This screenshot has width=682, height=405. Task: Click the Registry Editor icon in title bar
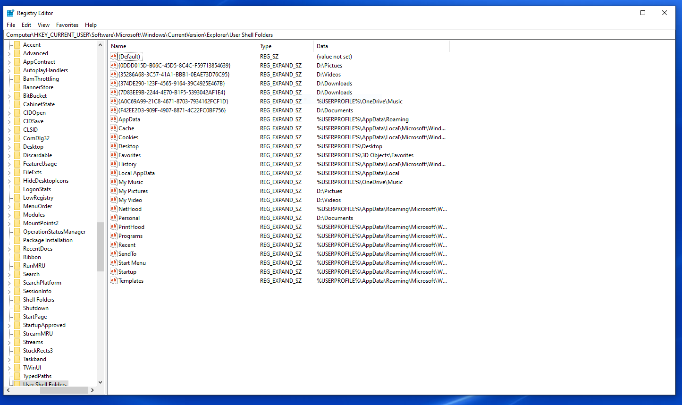(10, 13)
